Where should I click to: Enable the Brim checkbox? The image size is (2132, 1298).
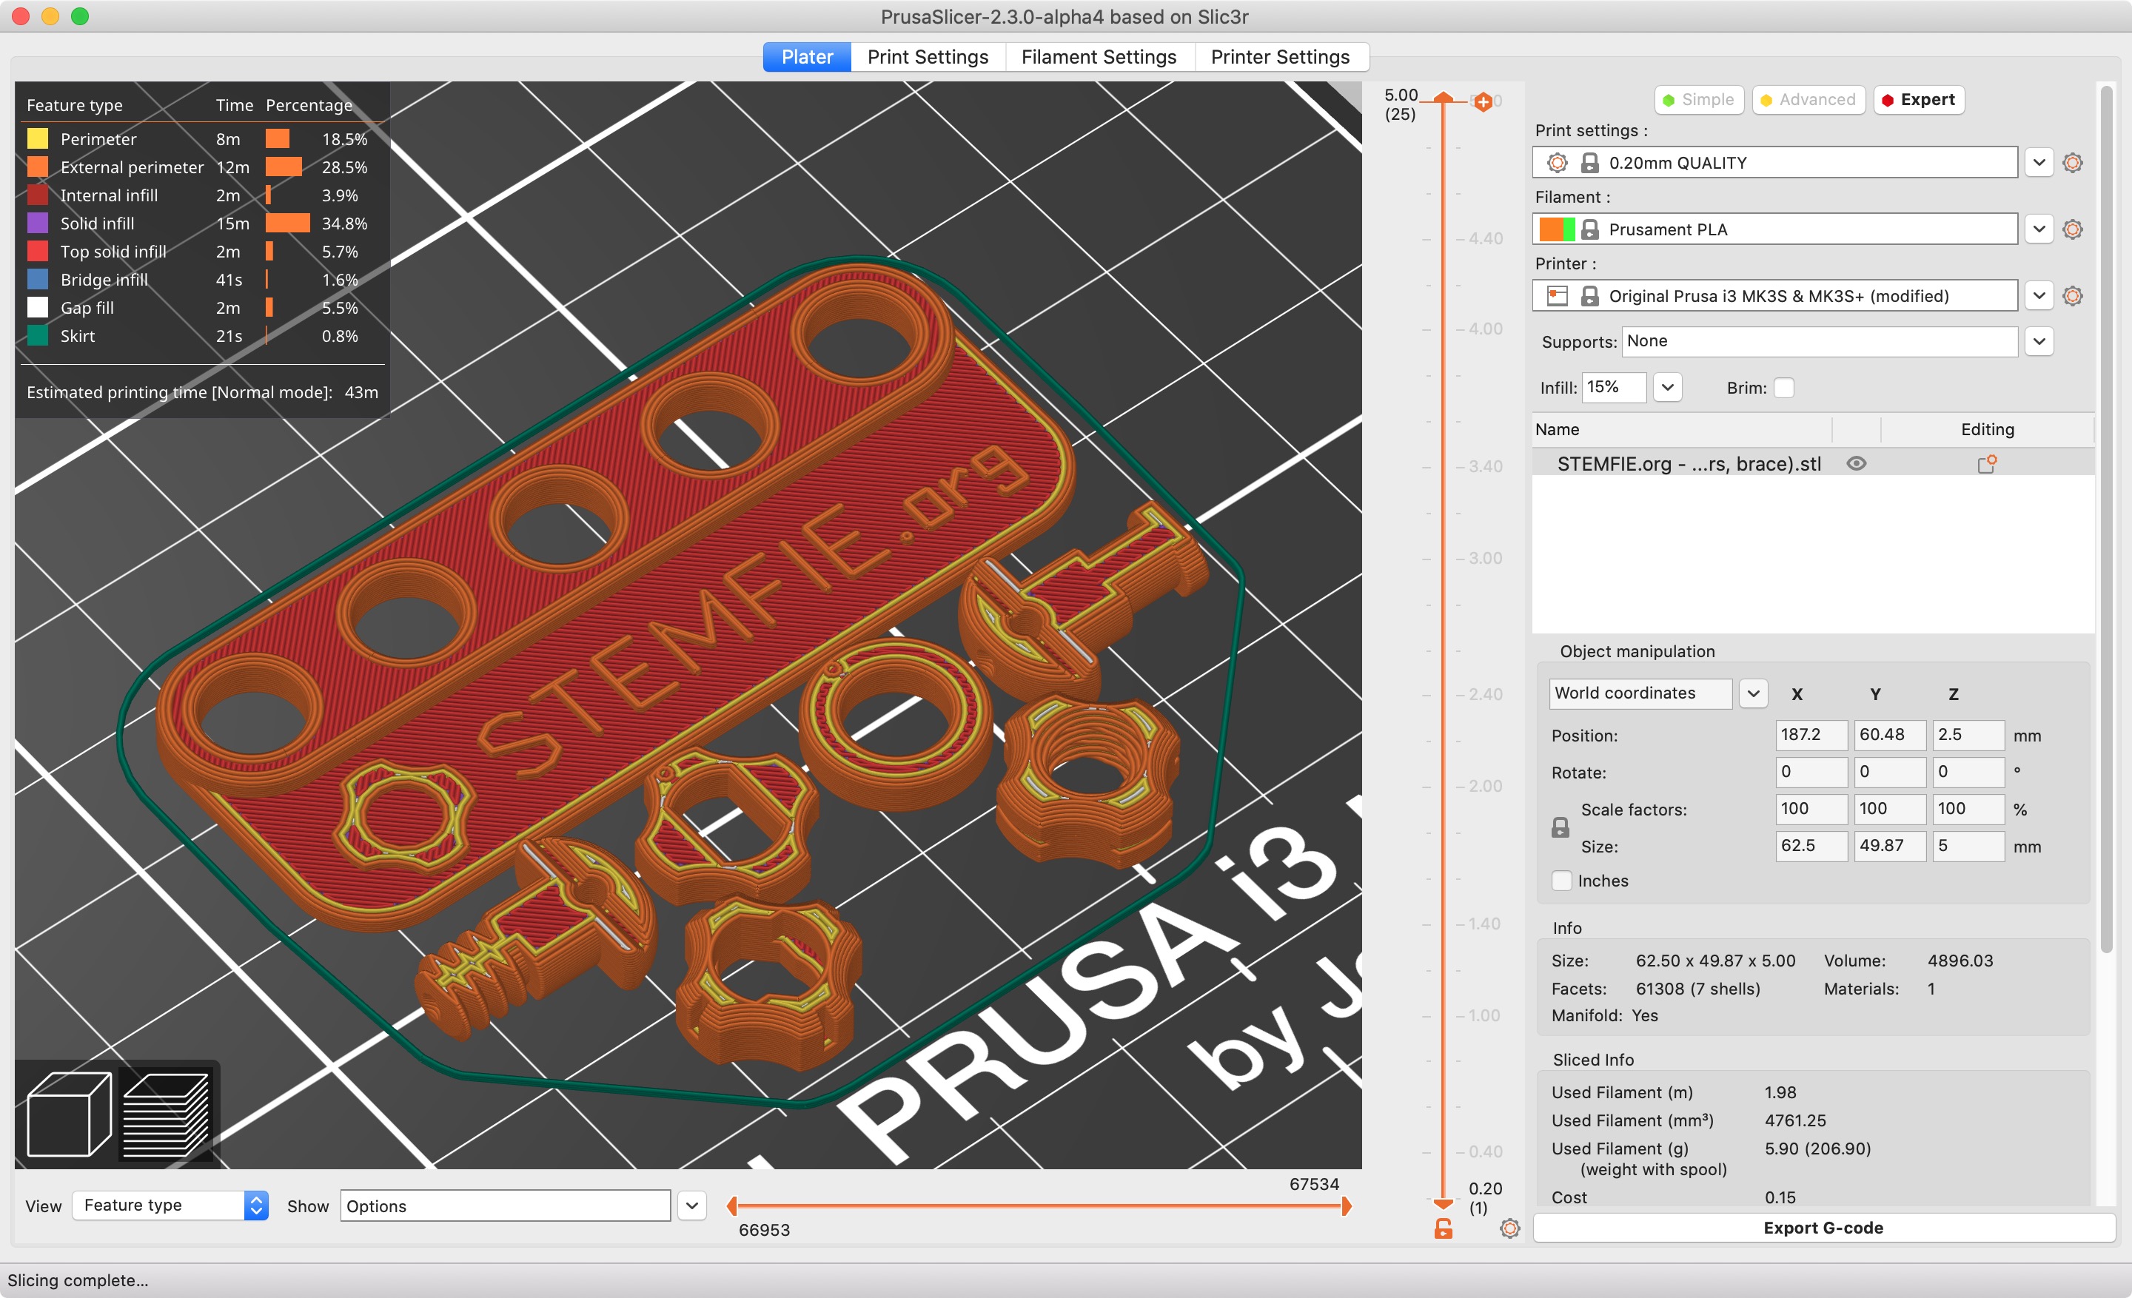(1783, 388)
